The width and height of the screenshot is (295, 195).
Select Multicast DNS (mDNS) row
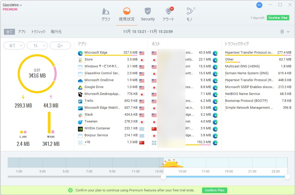click(258, 66)
